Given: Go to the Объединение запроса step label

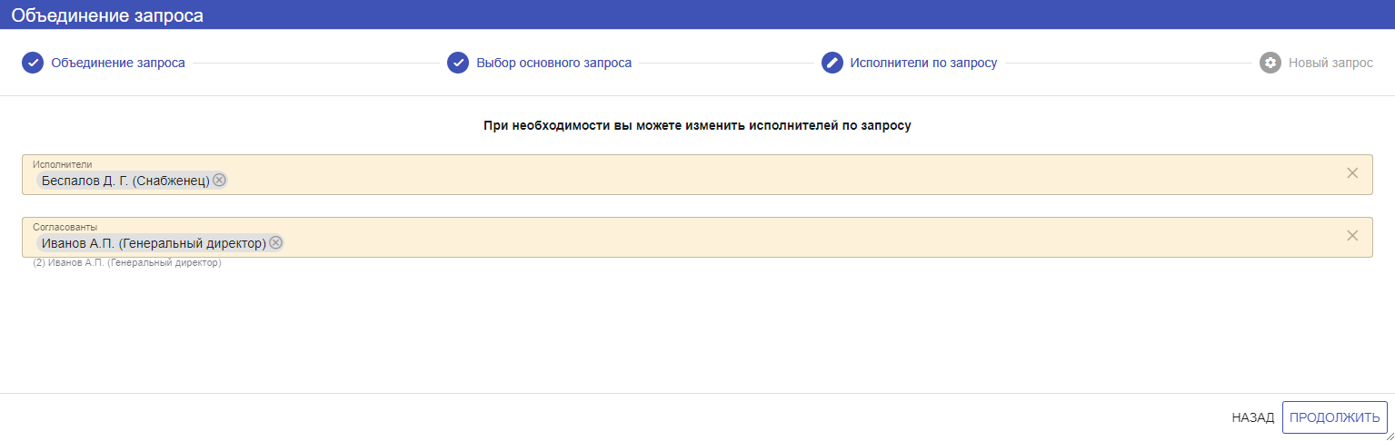Looking at the screenshot, I should (x=118, y=63).
